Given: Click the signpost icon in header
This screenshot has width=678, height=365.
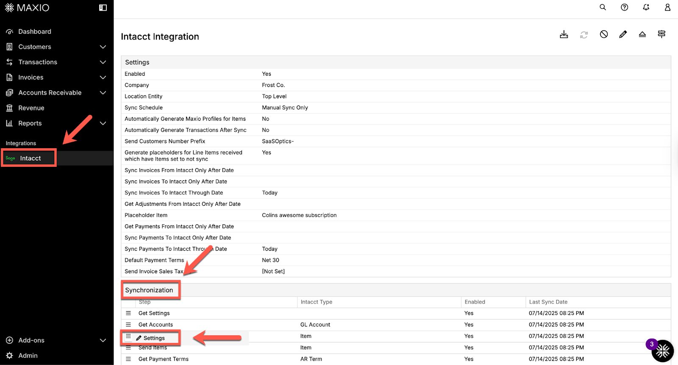Looking at the screenshot, I should (x=661, y=34).
